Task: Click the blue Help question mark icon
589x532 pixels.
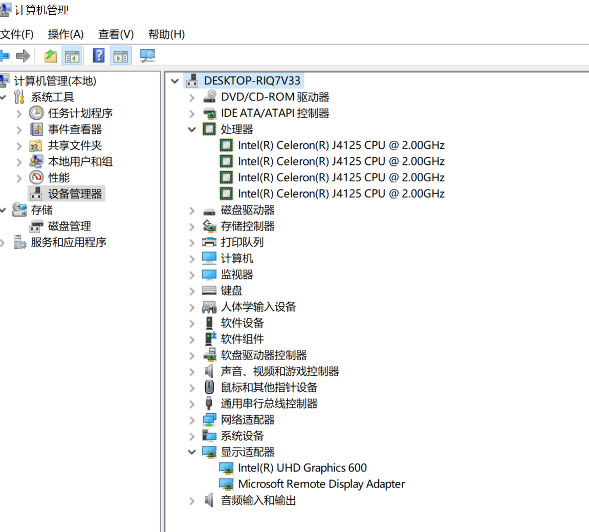Action: 98,56
